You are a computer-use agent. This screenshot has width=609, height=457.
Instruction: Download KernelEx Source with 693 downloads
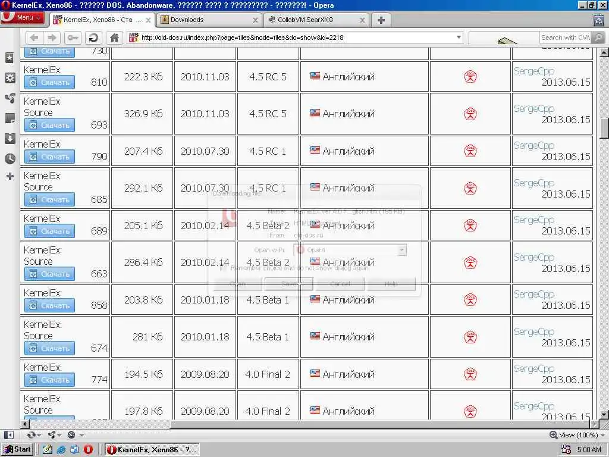pyautogui.click(x=49, y=125)
